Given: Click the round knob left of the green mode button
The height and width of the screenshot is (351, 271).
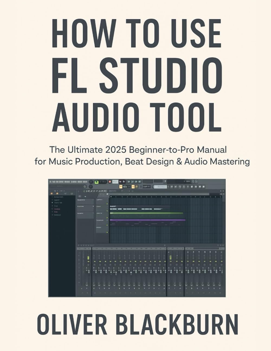Looking at the screenshot, I should point(91,182).
